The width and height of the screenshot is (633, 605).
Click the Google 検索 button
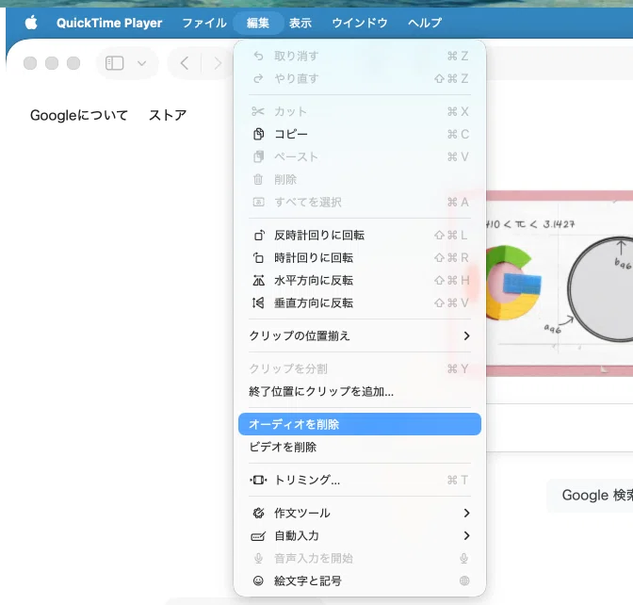pyautogui.click(x=591, y=495)
